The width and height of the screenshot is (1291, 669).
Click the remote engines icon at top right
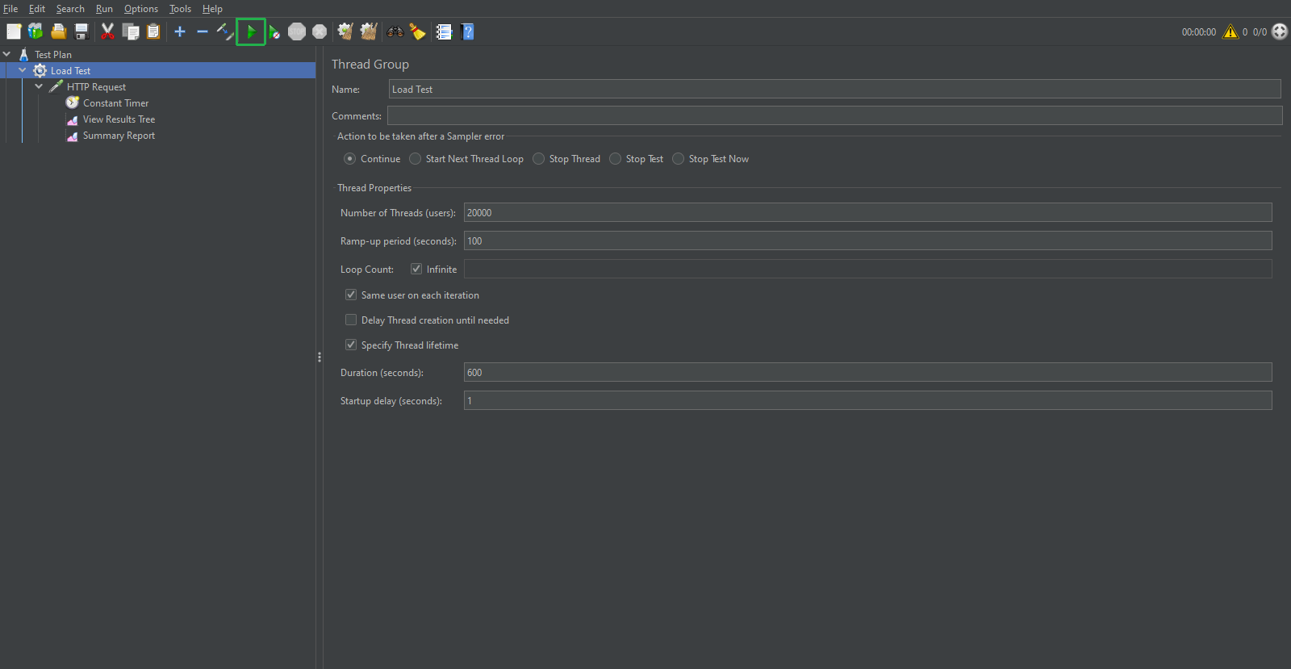(1280, 31)
